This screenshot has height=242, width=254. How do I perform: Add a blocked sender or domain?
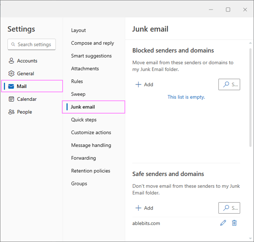(x=144, y=85)
